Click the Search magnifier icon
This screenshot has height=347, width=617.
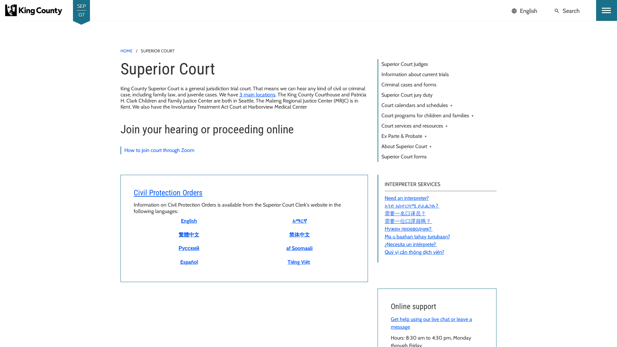556,11
